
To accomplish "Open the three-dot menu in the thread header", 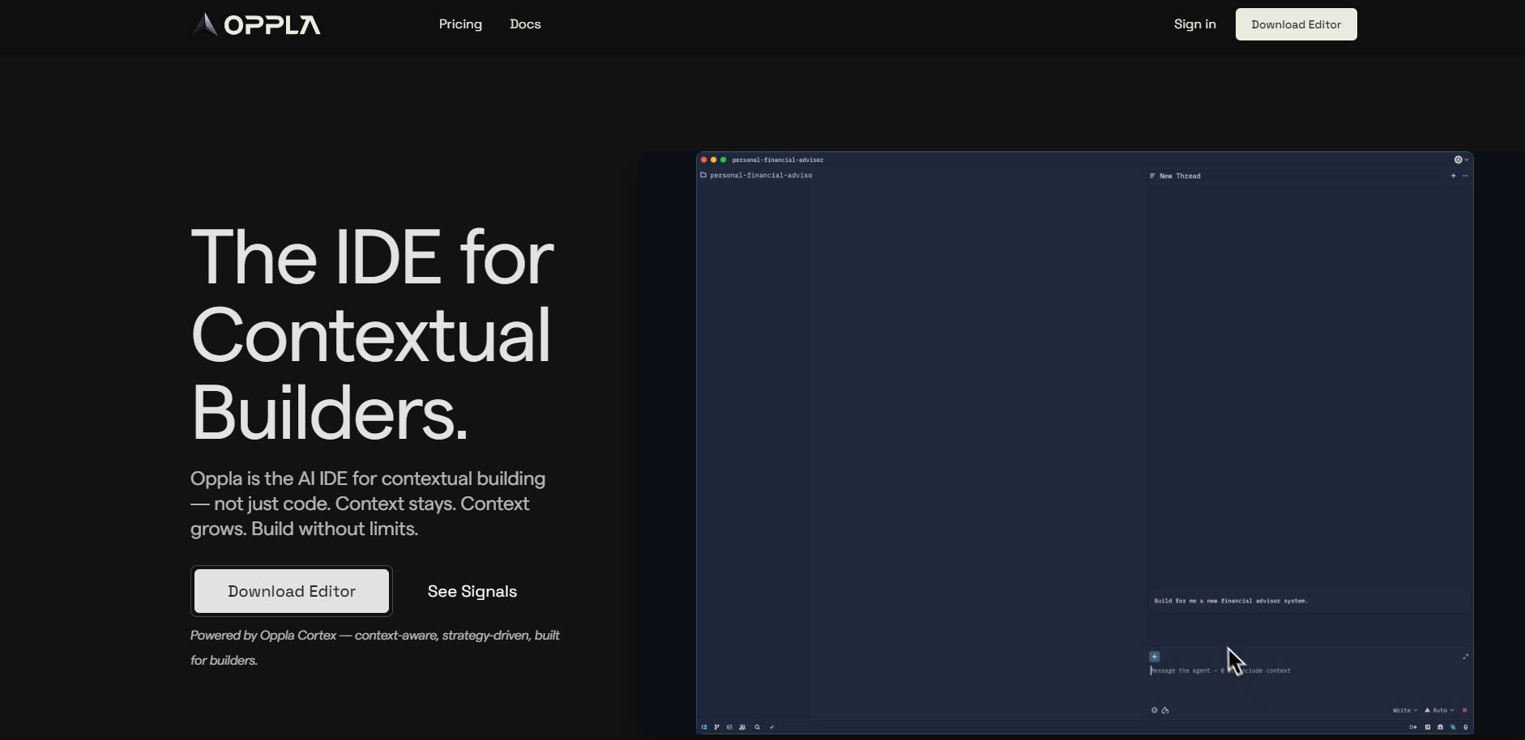I will (x=1465, y=176).
